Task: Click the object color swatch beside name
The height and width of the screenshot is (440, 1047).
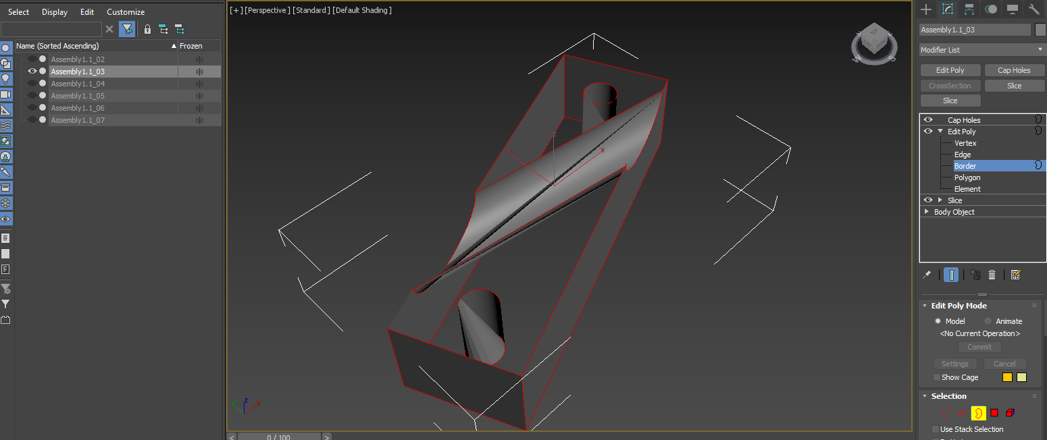Action: [1040, 30]
